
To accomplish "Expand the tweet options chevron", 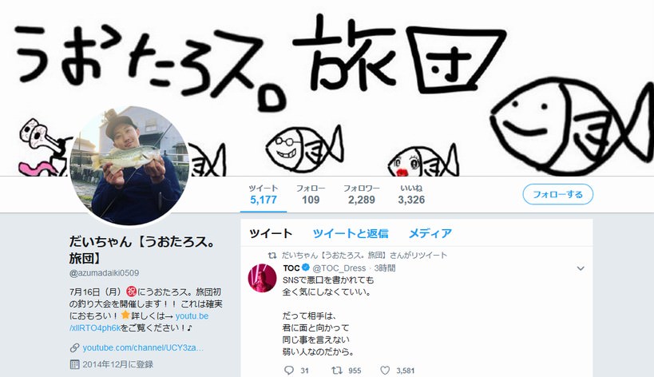I will pyautogui.click(x=581, y=268).
